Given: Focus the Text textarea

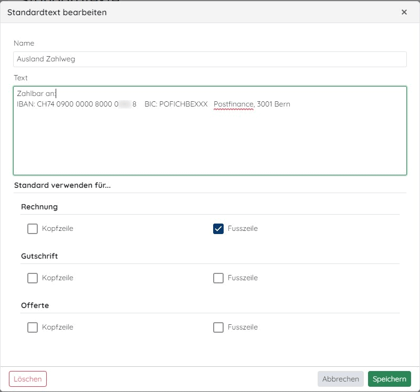Looking at the screenshot, I should 209,131.
